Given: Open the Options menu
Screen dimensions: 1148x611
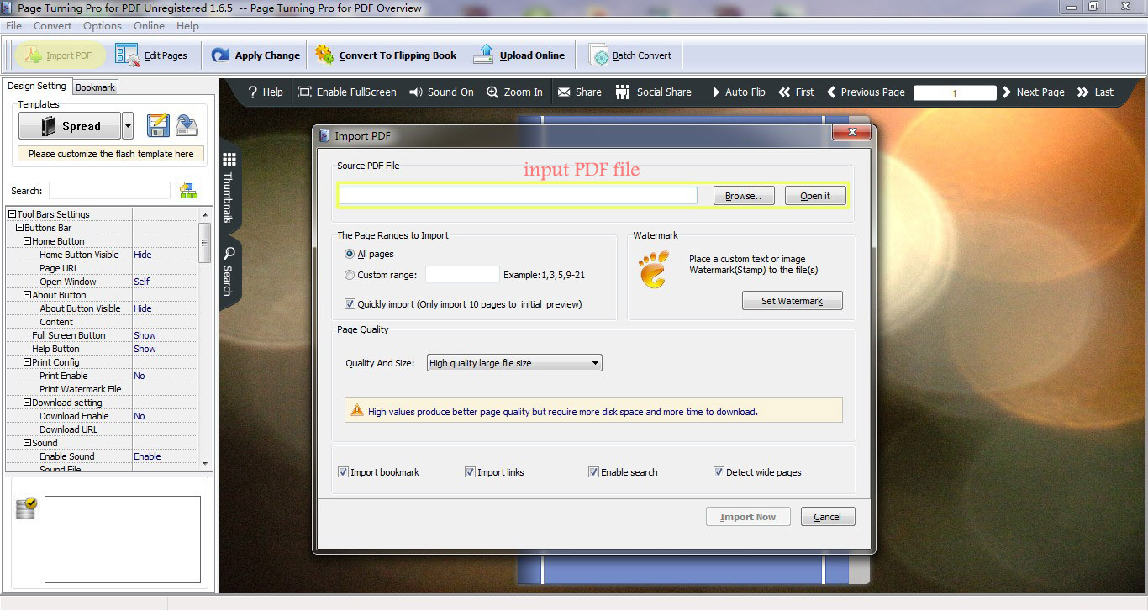Looking at the screenshot, I should click(x=103, y=26).
